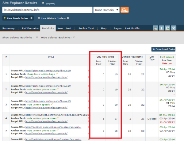The width and height of the screenshot is (184, 141).
Task: Click the Site Explorer Results heading
Action: (20, 3)
